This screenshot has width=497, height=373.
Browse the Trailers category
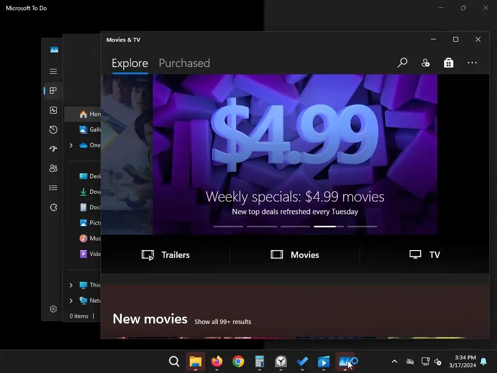(x=166, y=254)
